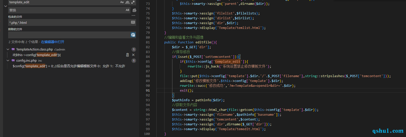Click files to include field *.php,*.html
Image resolution: width=406 pixels, height=137 pixels.
69,23
